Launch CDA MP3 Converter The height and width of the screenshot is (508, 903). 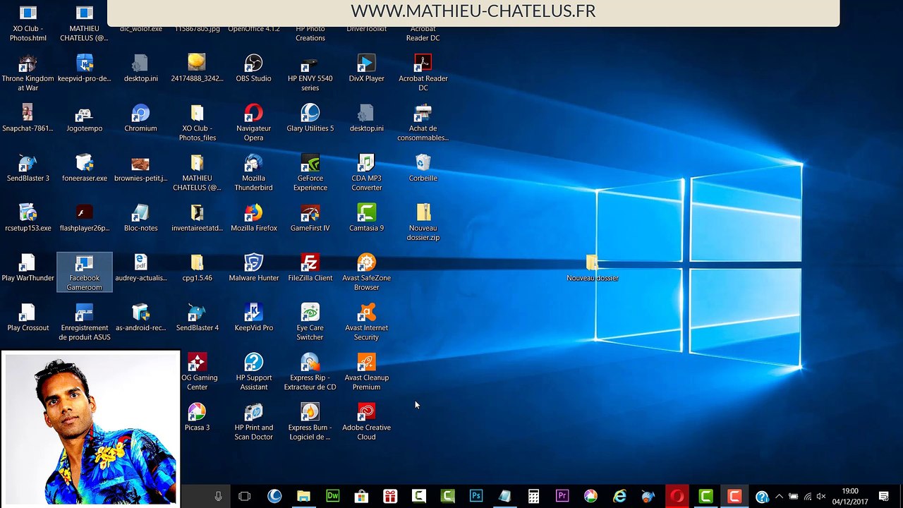pos(366,173)
